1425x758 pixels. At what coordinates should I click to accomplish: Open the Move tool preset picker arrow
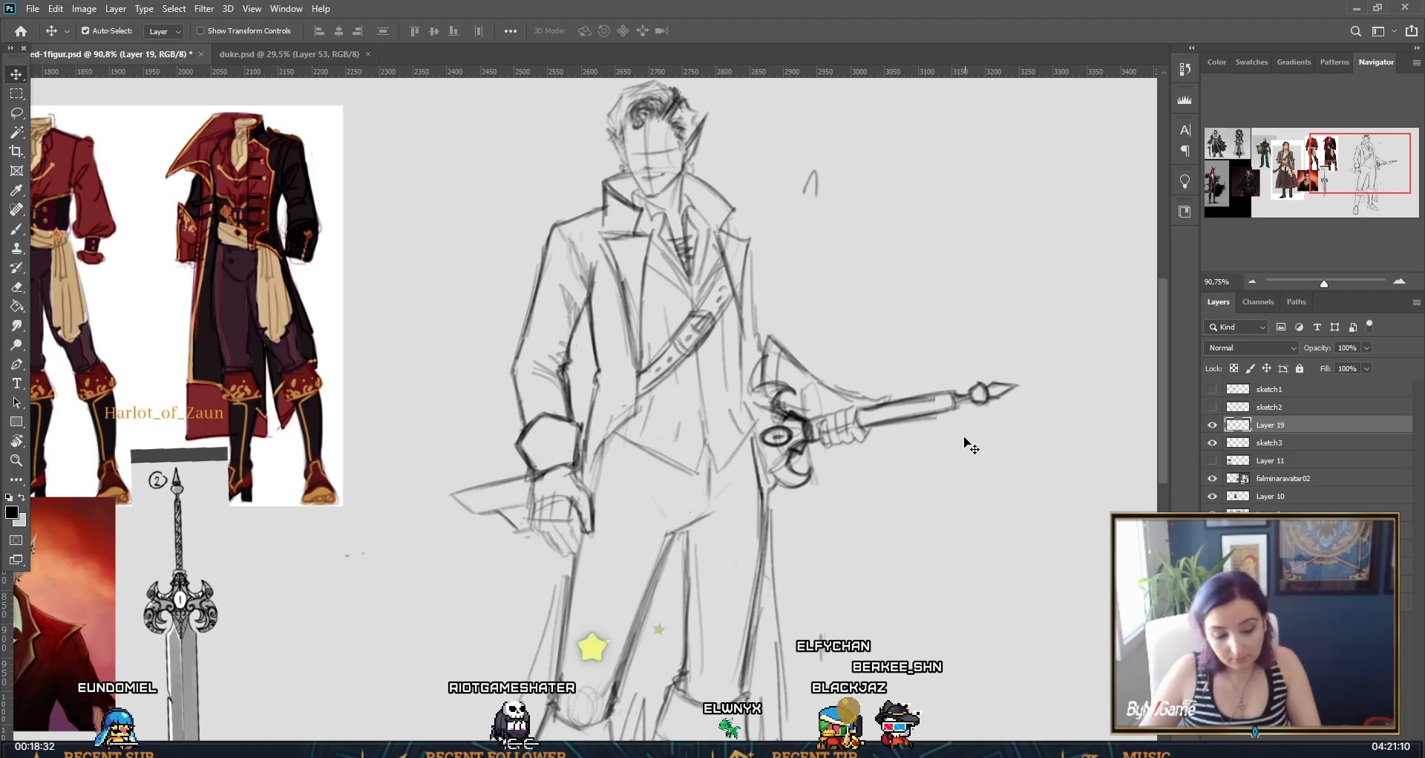(67, 32)
